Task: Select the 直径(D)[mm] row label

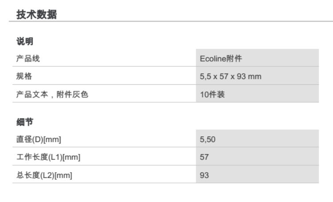Action: 39,139
